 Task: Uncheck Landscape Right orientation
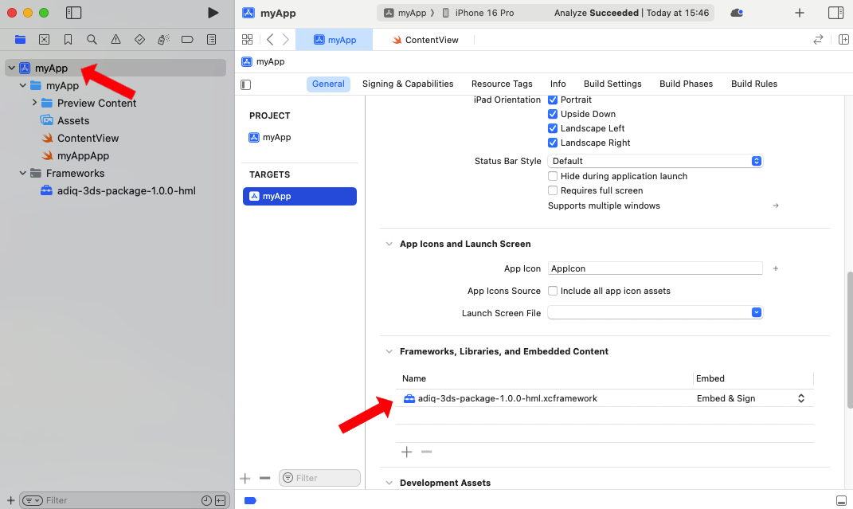[553, 143]
